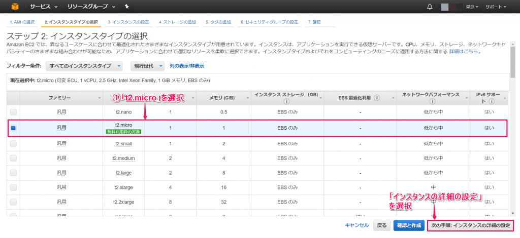The image size is (520, 238).
Task: Open EBS 最適化利用 column sort arrow
Action: coord(393,98)
